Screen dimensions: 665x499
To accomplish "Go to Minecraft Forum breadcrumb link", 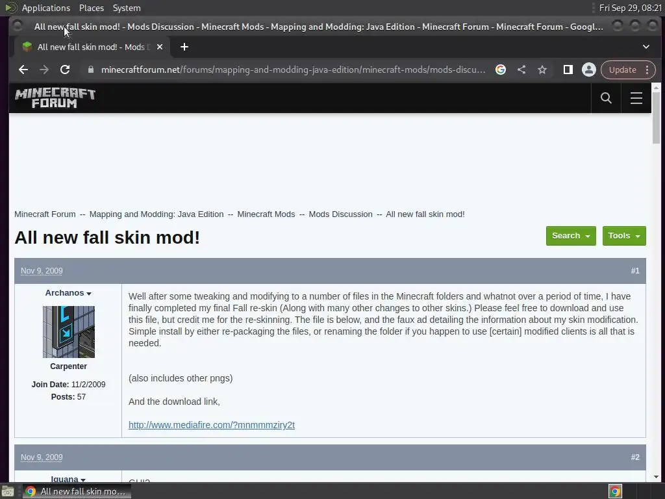I will click(45, 214).
